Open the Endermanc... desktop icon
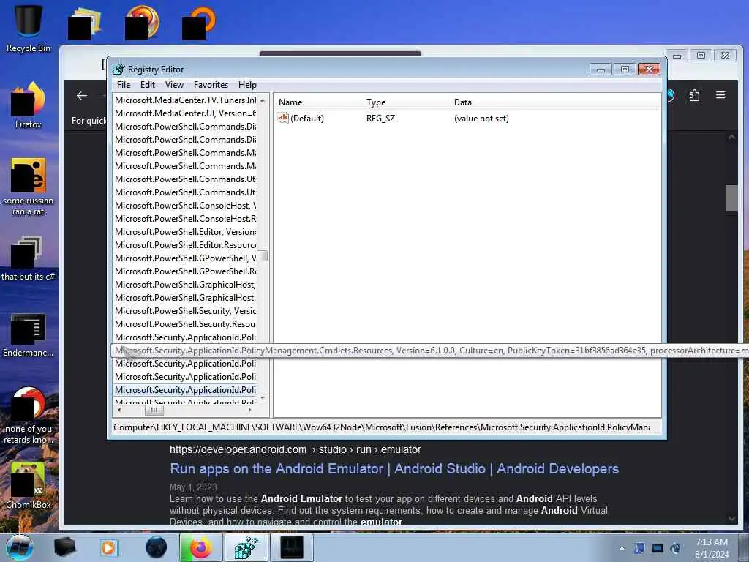 click(29, 335)
